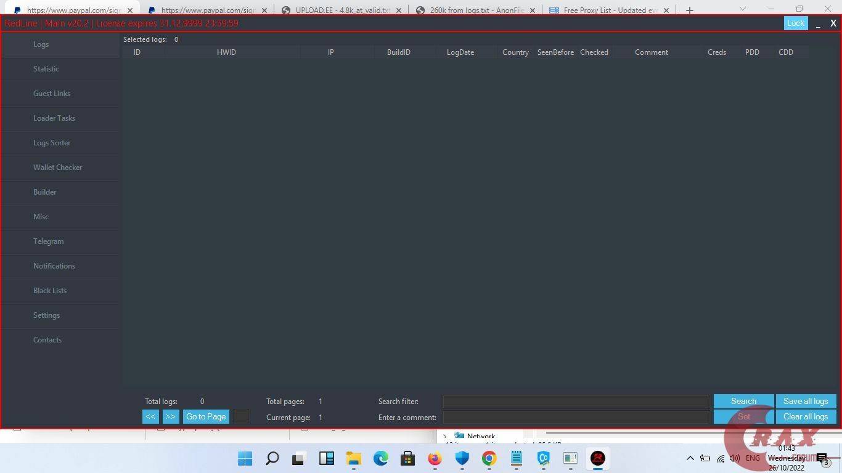Screen dimensions: 842x473
Task: Expand the Network tree node in Explorer
Action: [x=444, y=437]
